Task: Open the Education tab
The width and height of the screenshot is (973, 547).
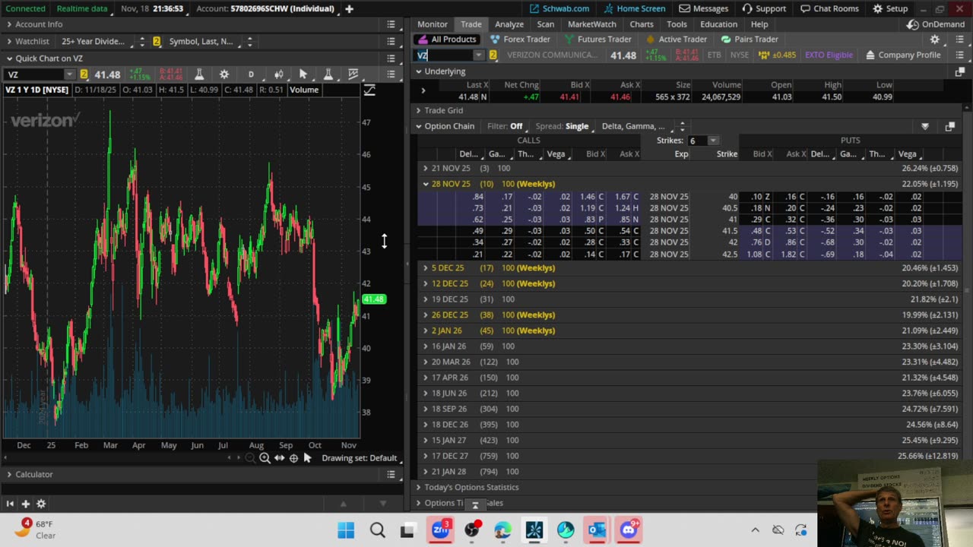Action: click(718, 24)
